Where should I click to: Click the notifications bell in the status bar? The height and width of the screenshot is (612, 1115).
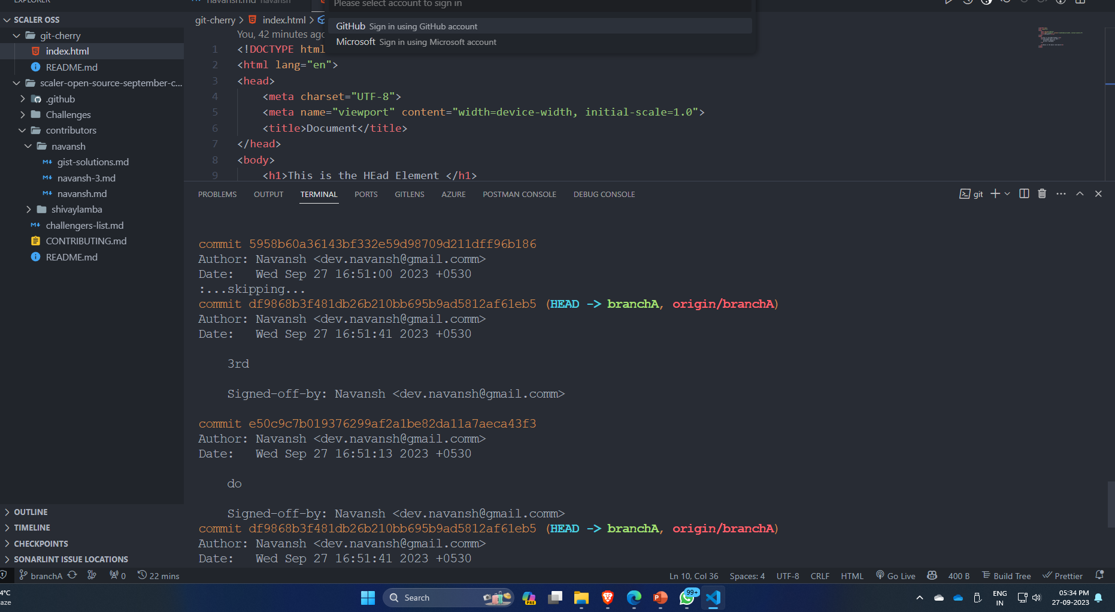pos(1100,575)
